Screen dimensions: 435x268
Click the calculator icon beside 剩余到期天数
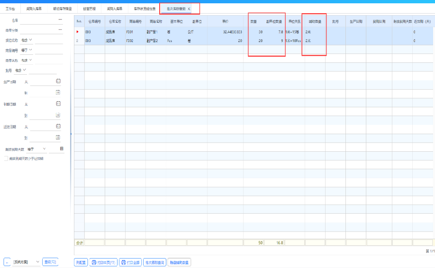click(x=62, y=149)
